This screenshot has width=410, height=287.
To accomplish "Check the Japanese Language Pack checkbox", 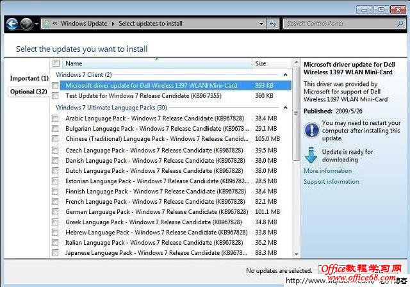I will click(55, 253).
